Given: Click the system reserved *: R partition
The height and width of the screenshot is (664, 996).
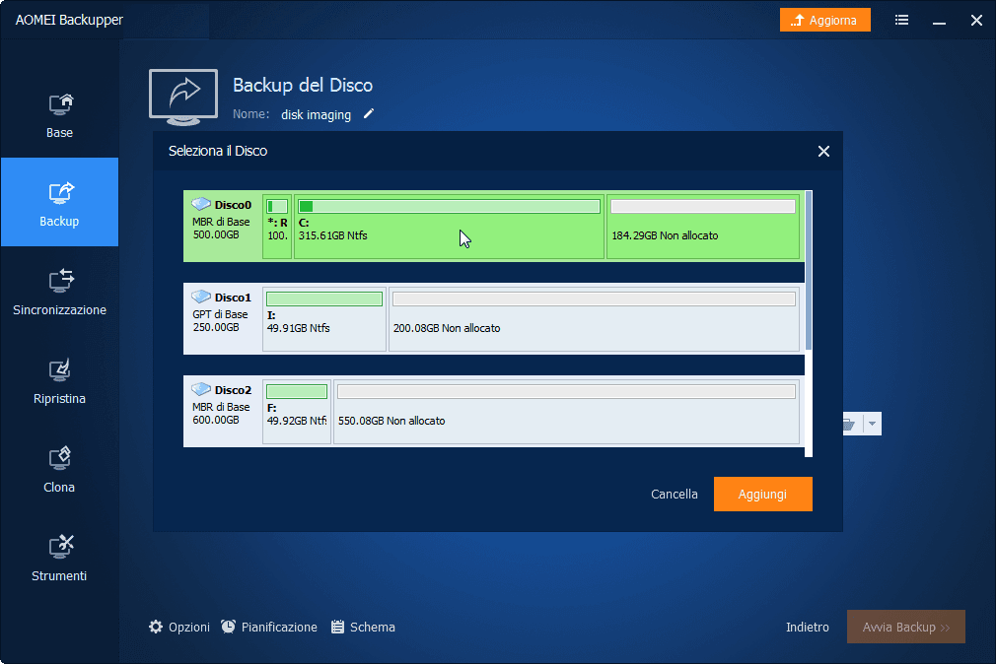Looking at the screenshot, I should 277,227.
